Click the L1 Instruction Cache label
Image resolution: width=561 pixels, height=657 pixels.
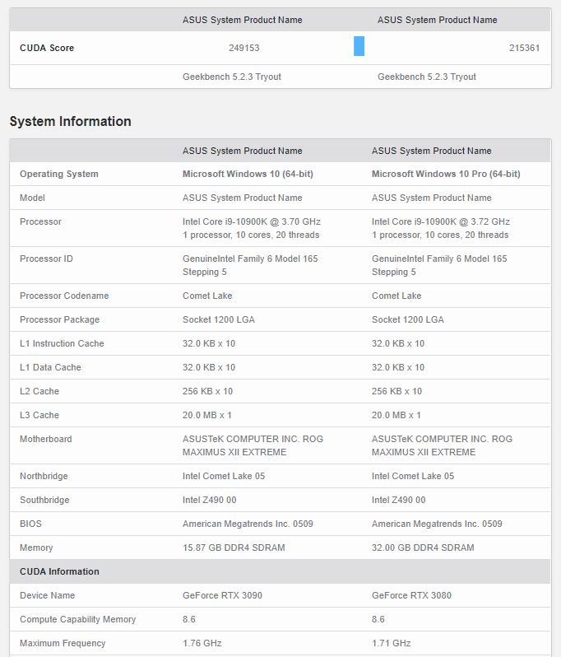(62, 343)
